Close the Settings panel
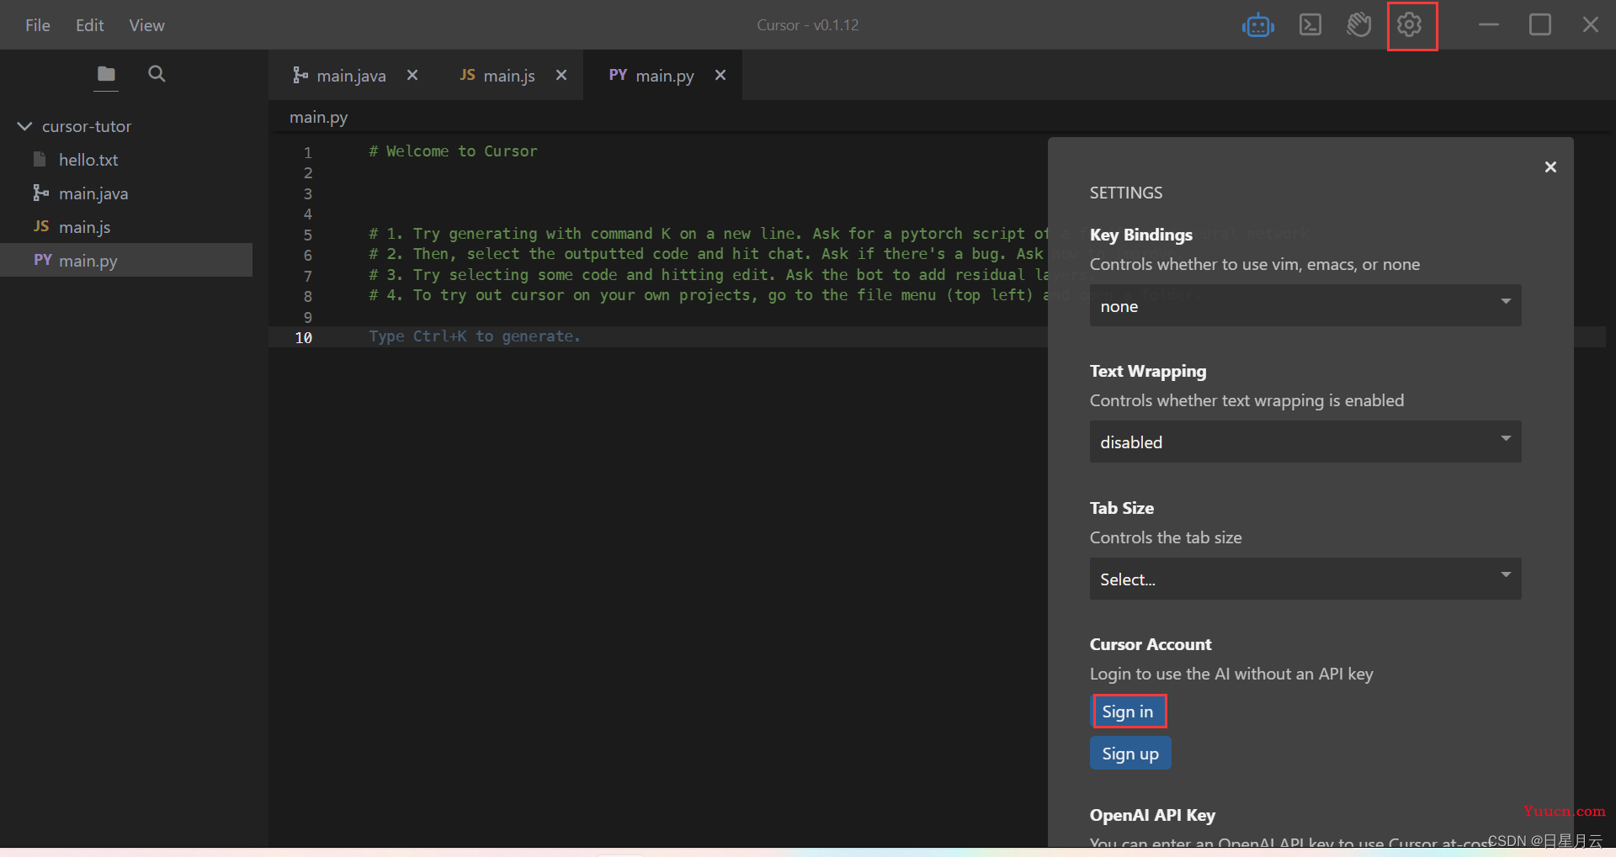Viewport: 1616px width, 857px height. (x=1550, y=167)
